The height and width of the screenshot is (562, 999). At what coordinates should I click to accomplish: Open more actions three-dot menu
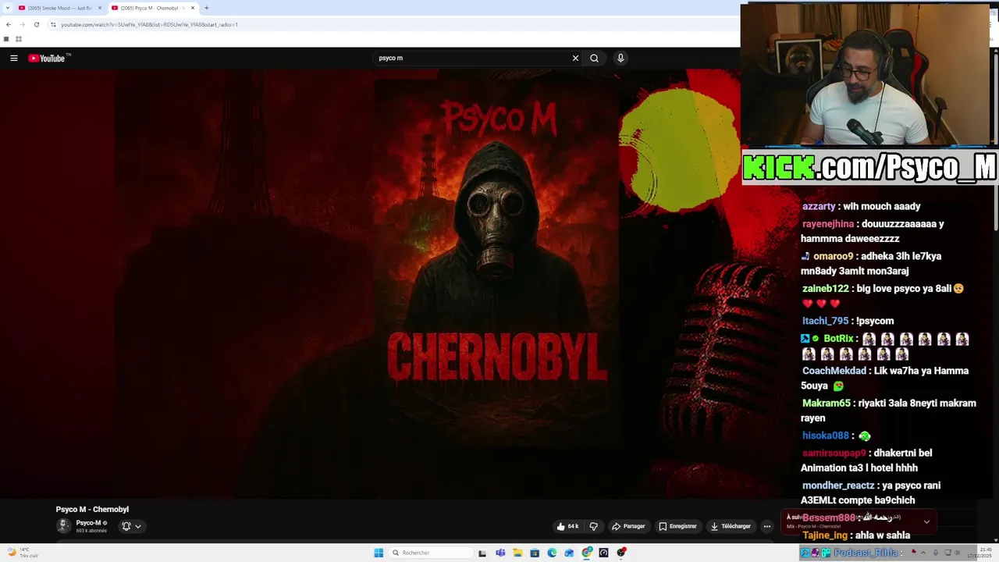tap(766, 526)
